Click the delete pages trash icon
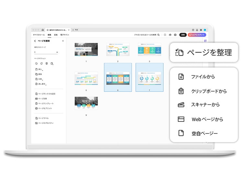This screenshot has width=243, height=182. tap(47, 64)
